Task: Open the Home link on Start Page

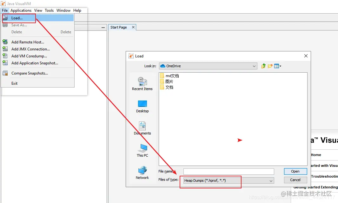Action: (x=316, y=155)
